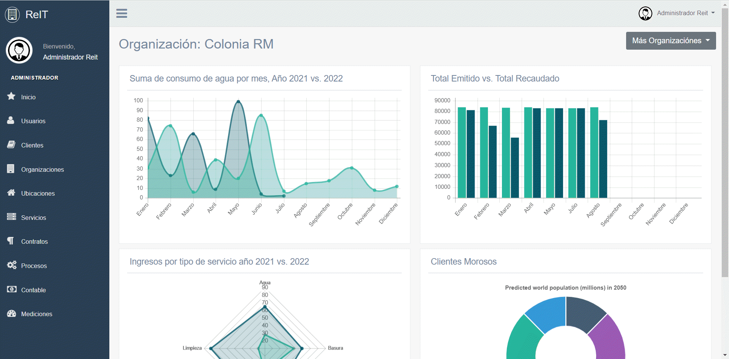Click the hamburger menu toggle icon
Image resolution: width=729 pixels, height=359 pixels.
[x=121, y=13]
